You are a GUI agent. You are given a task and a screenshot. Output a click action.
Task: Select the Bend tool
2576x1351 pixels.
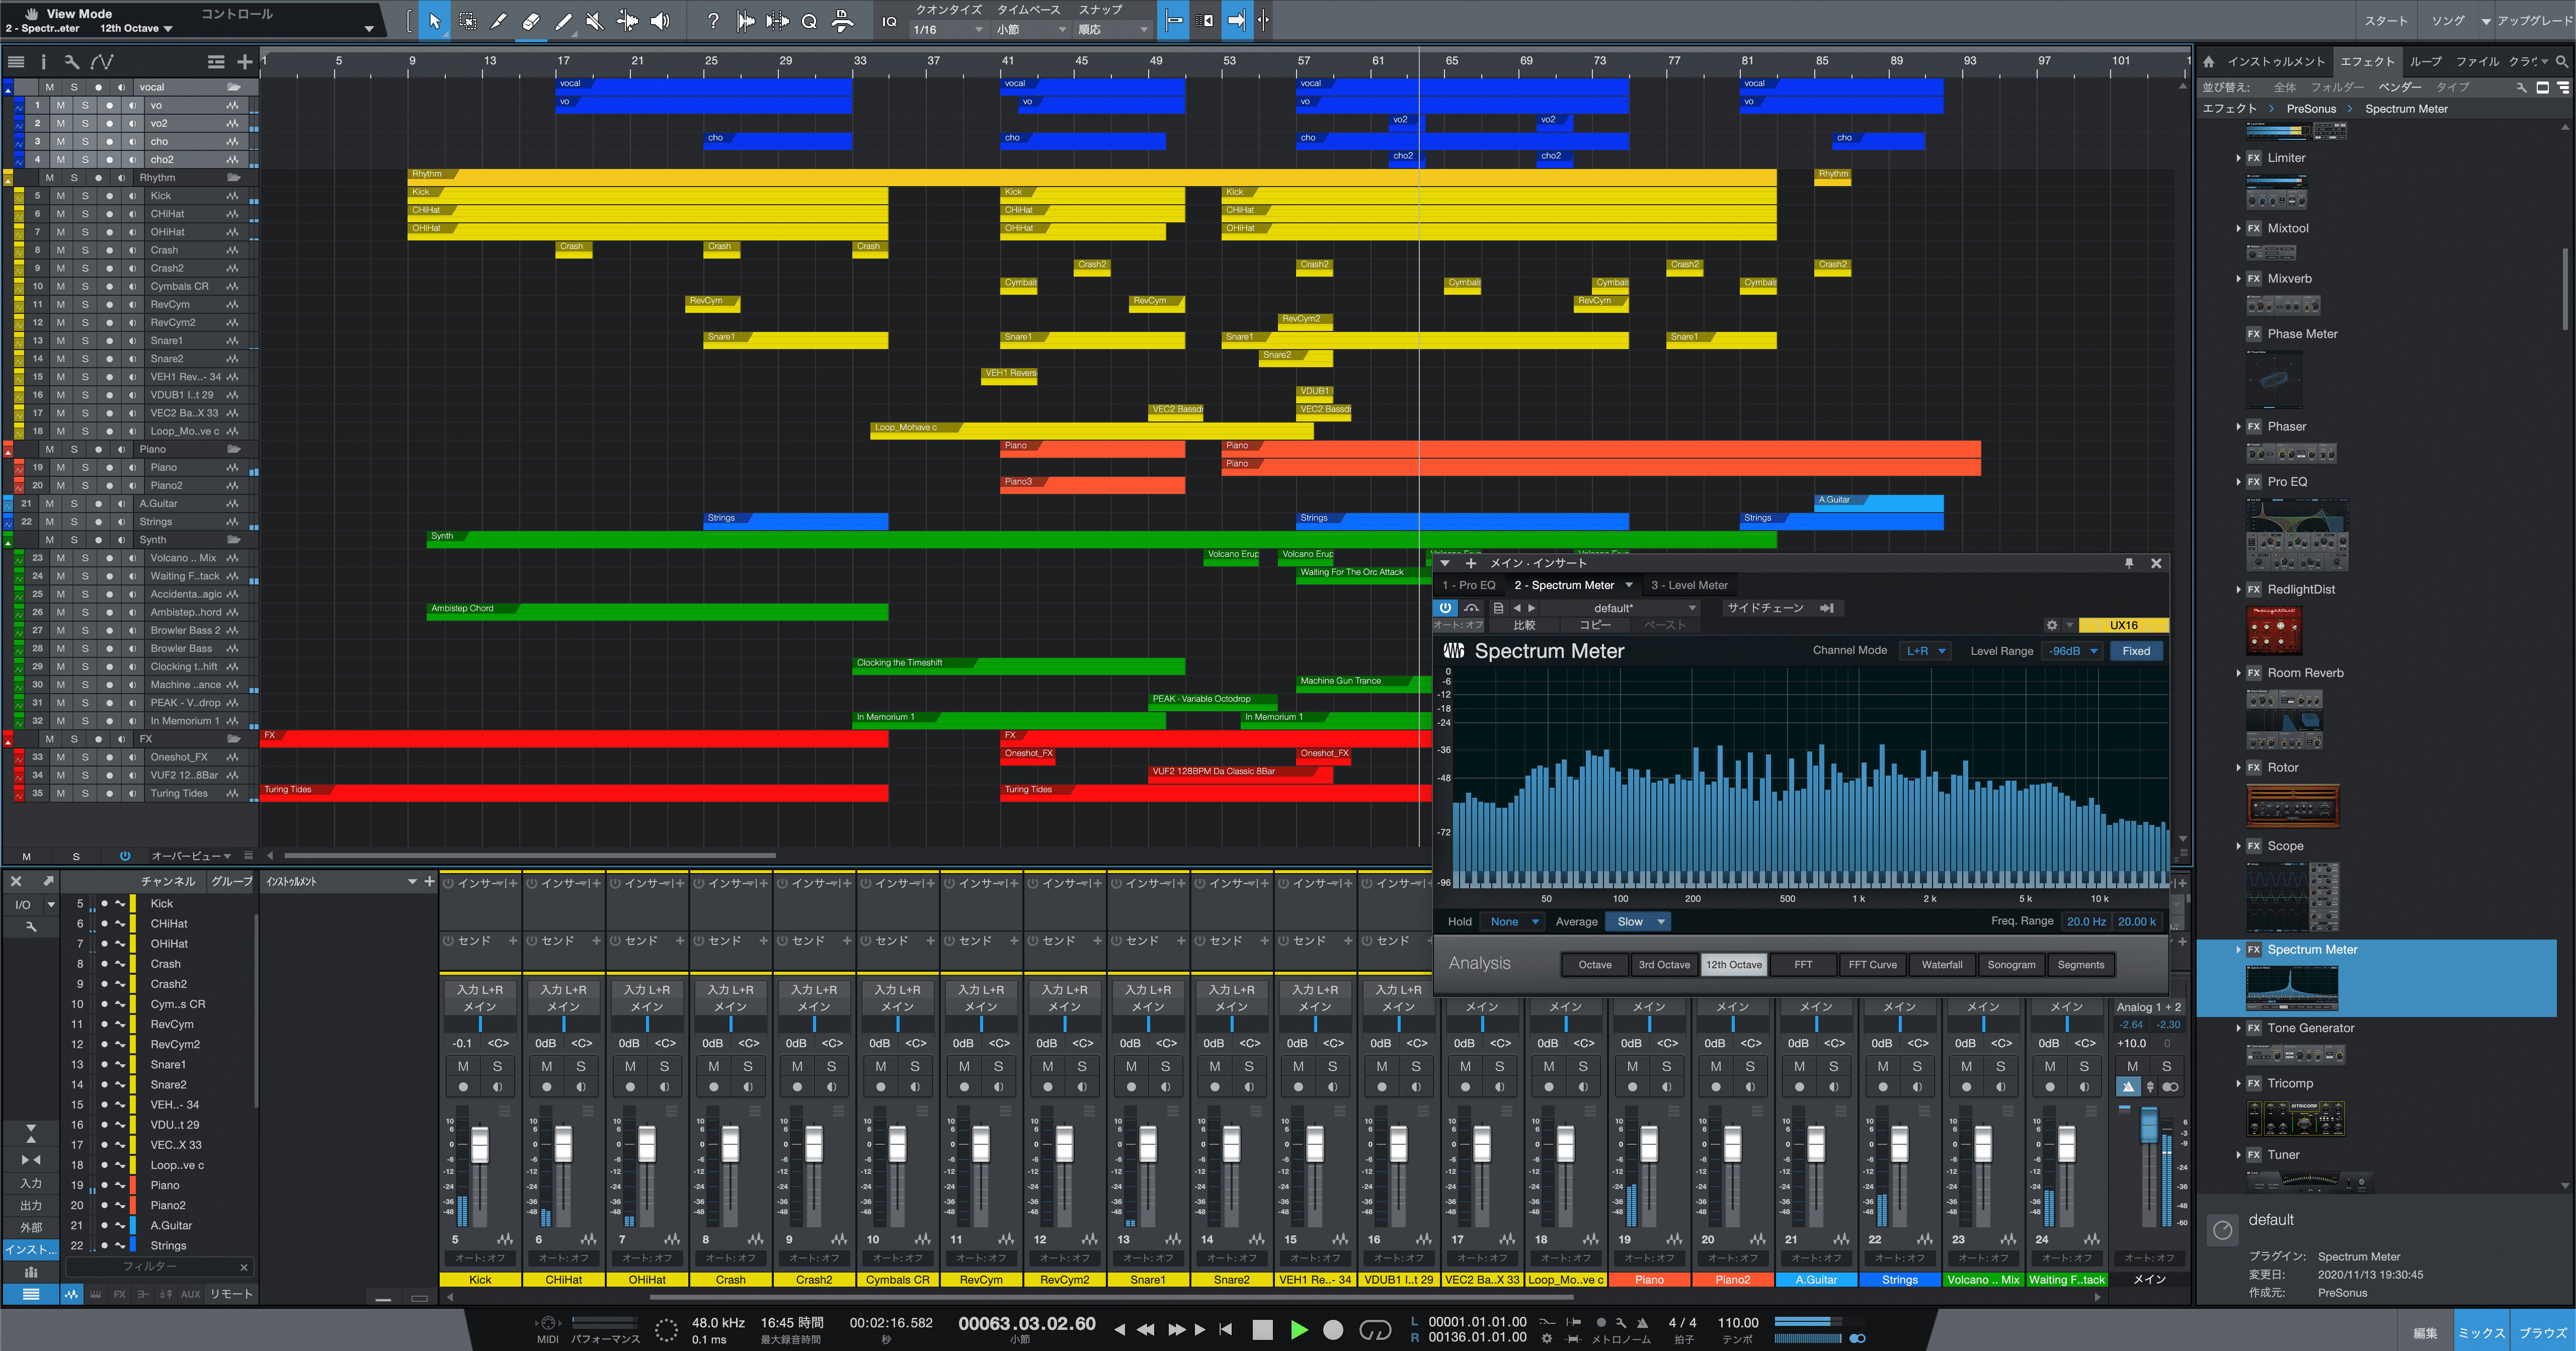click(x=627, y=20)
